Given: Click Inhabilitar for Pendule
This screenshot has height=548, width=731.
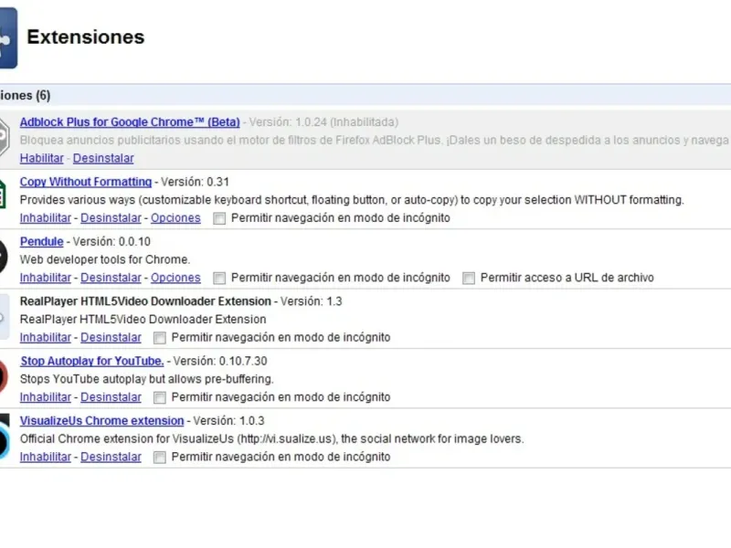Looking at the screenshot, I should point(45,278).
